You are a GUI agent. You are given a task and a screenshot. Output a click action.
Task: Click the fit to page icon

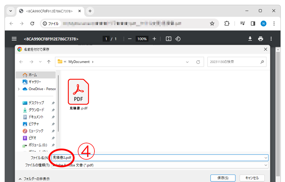tap(169, 39)
